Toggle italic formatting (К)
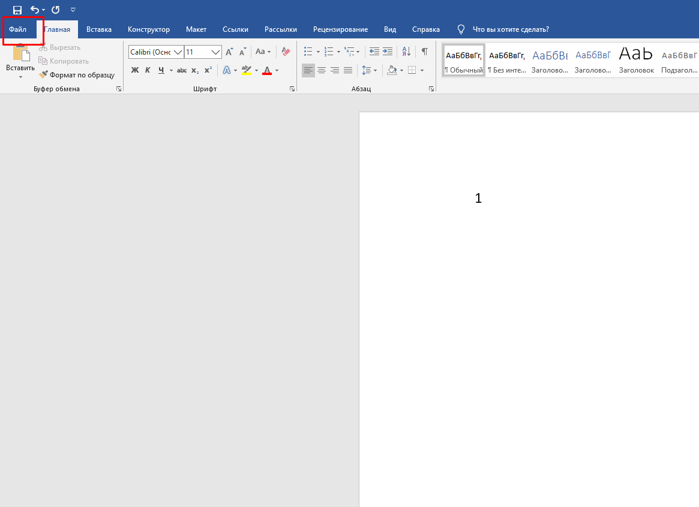699x507 pixels. coord(148,70)
